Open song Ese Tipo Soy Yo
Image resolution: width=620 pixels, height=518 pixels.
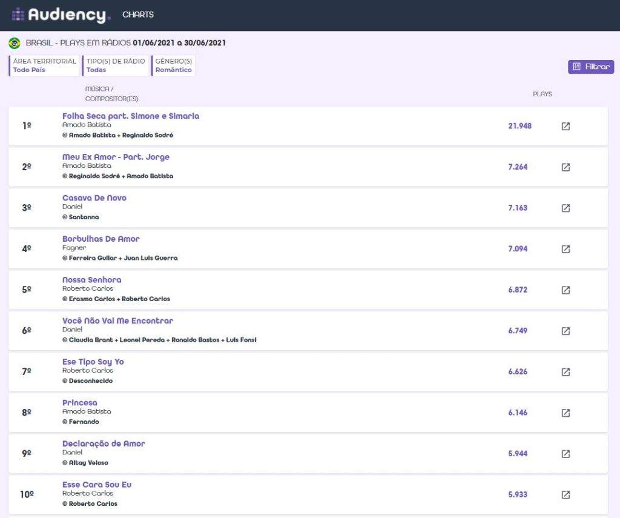pos(93,362)
